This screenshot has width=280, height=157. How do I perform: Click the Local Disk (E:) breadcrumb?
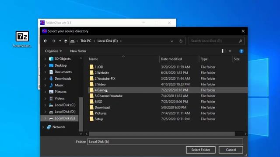(108, 41)
